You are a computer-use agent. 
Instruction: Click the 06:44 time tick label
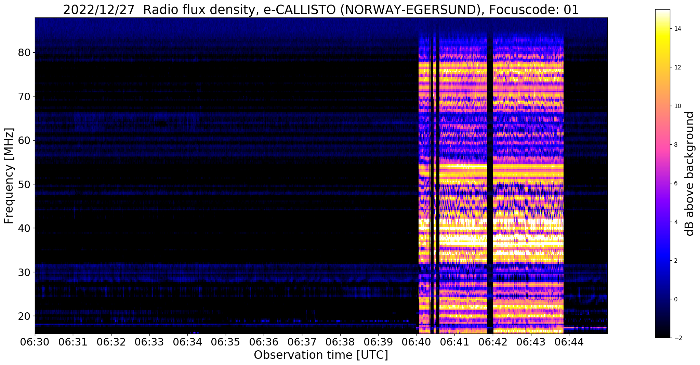(x=569, y=342)
